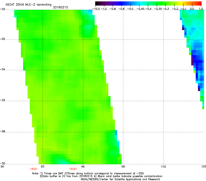This screenshot has width=206, height=181.
Task: Click the red 15:01 time near longitude 96
Action: [73, 169]
